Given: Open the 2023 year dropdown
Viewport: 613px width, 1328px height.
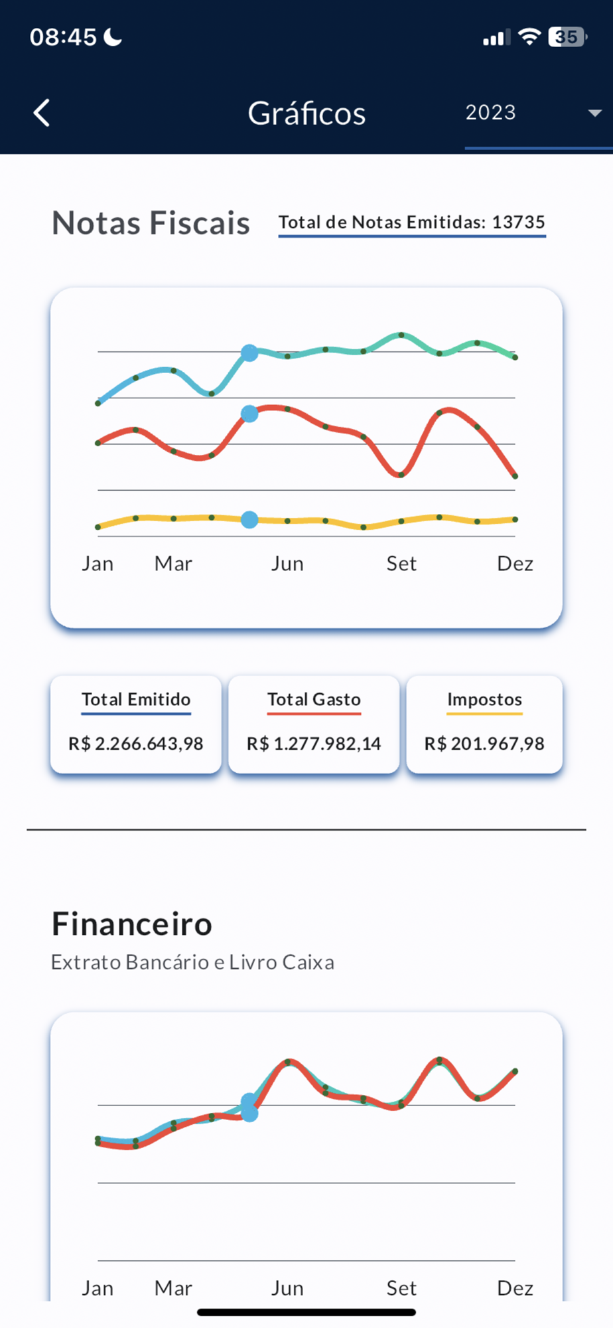Looking at the screenshot, I should pos(538,113).
